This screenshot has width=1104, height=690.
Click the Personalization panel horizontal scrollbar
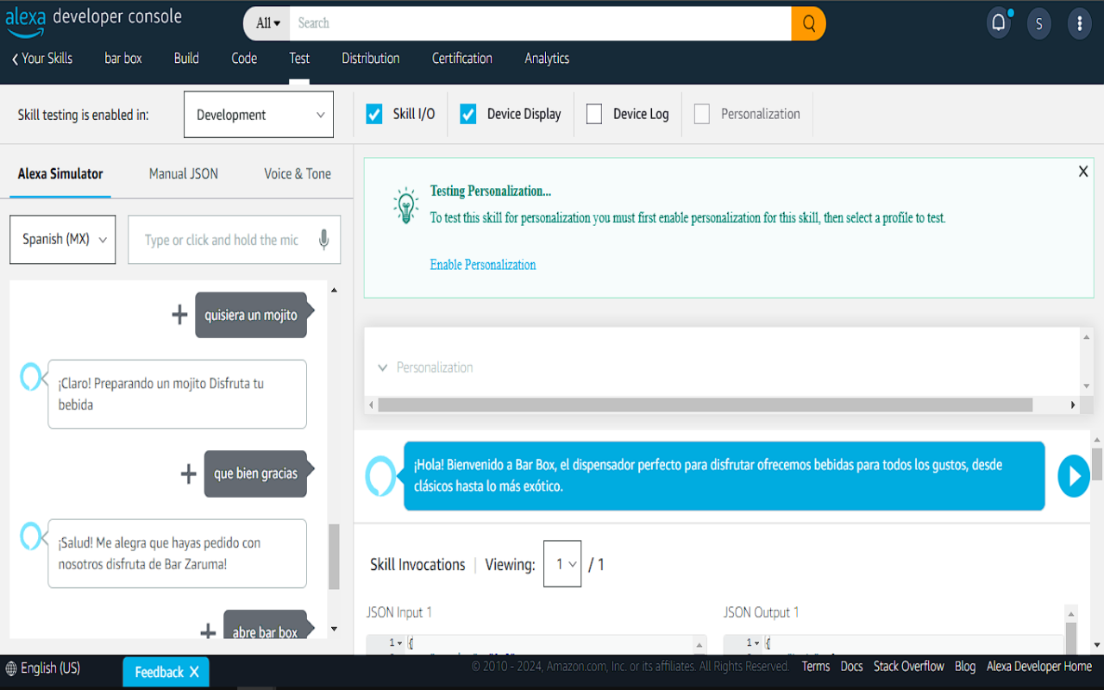pos(705,405)
